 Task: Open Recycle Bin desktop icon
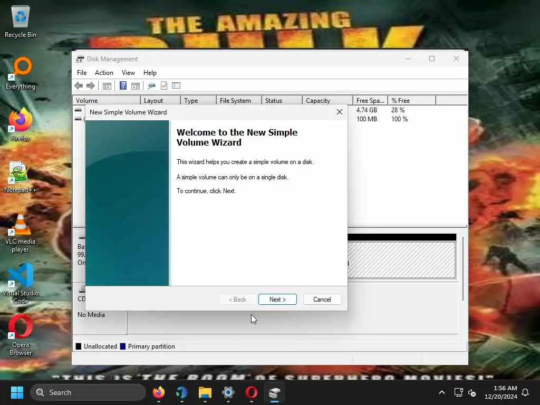21,21
